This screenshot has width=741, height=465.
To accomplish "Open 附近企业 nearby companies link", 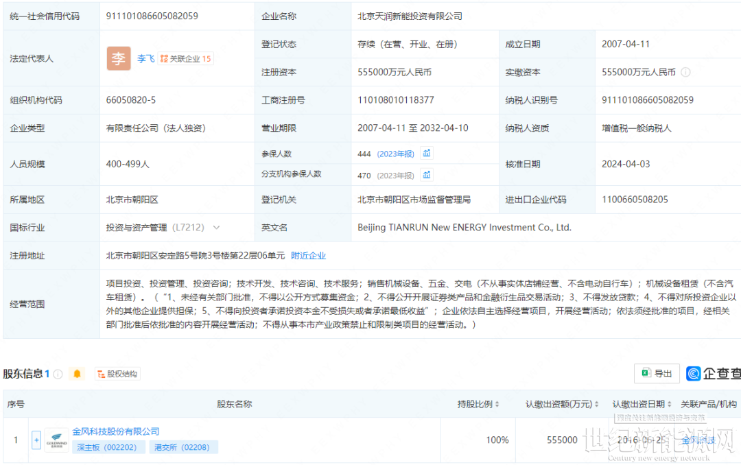I will point(308,255).
